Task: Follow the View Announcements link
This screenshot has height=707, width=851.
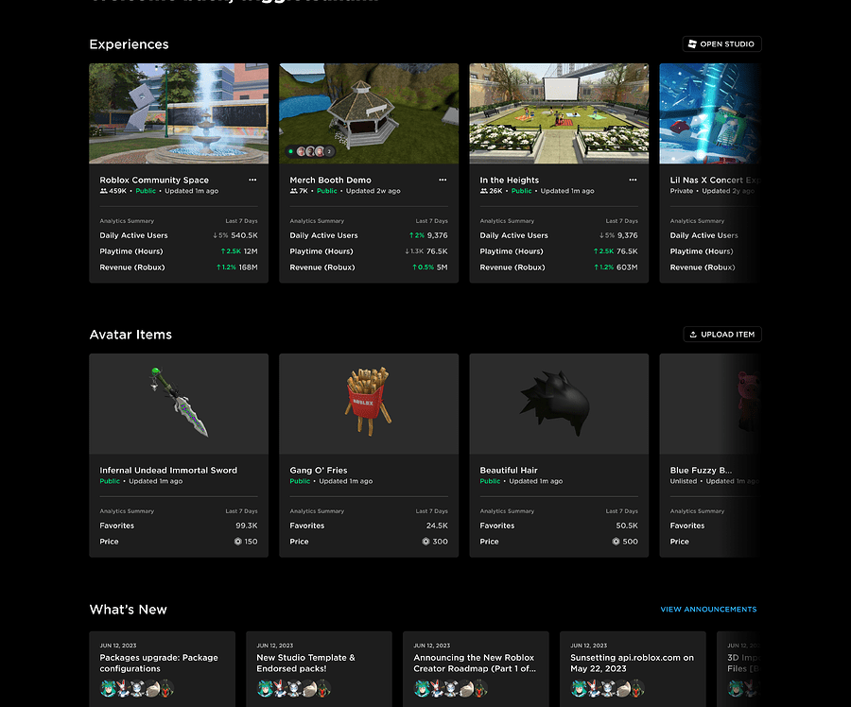Action: tap(707, 609)
